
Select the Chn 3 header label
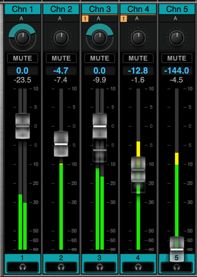tap(100, 9)
